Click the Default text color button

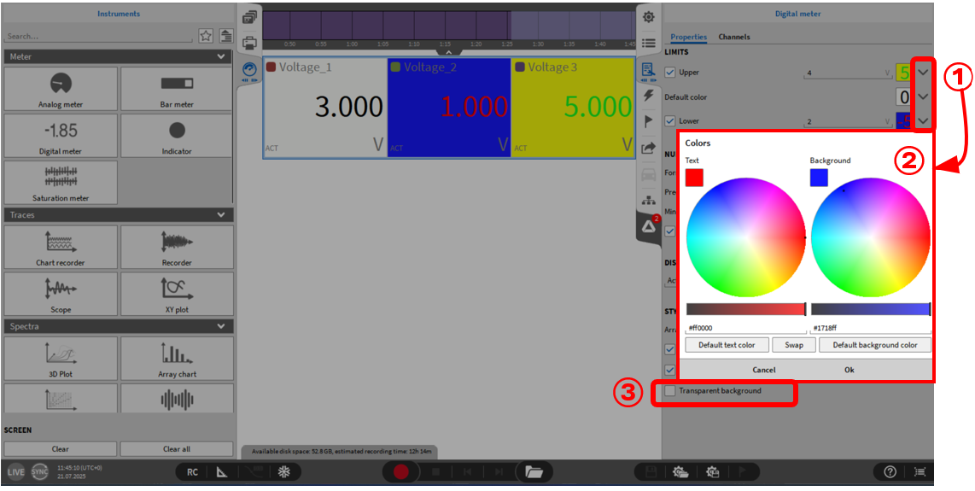(726, 345)
